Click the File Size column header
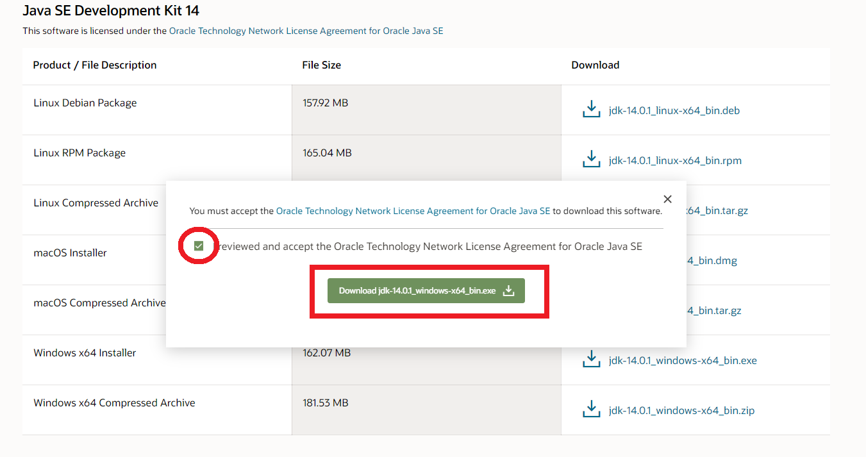The width and height of the screenshot is (866, 457). tap(322, 65)
